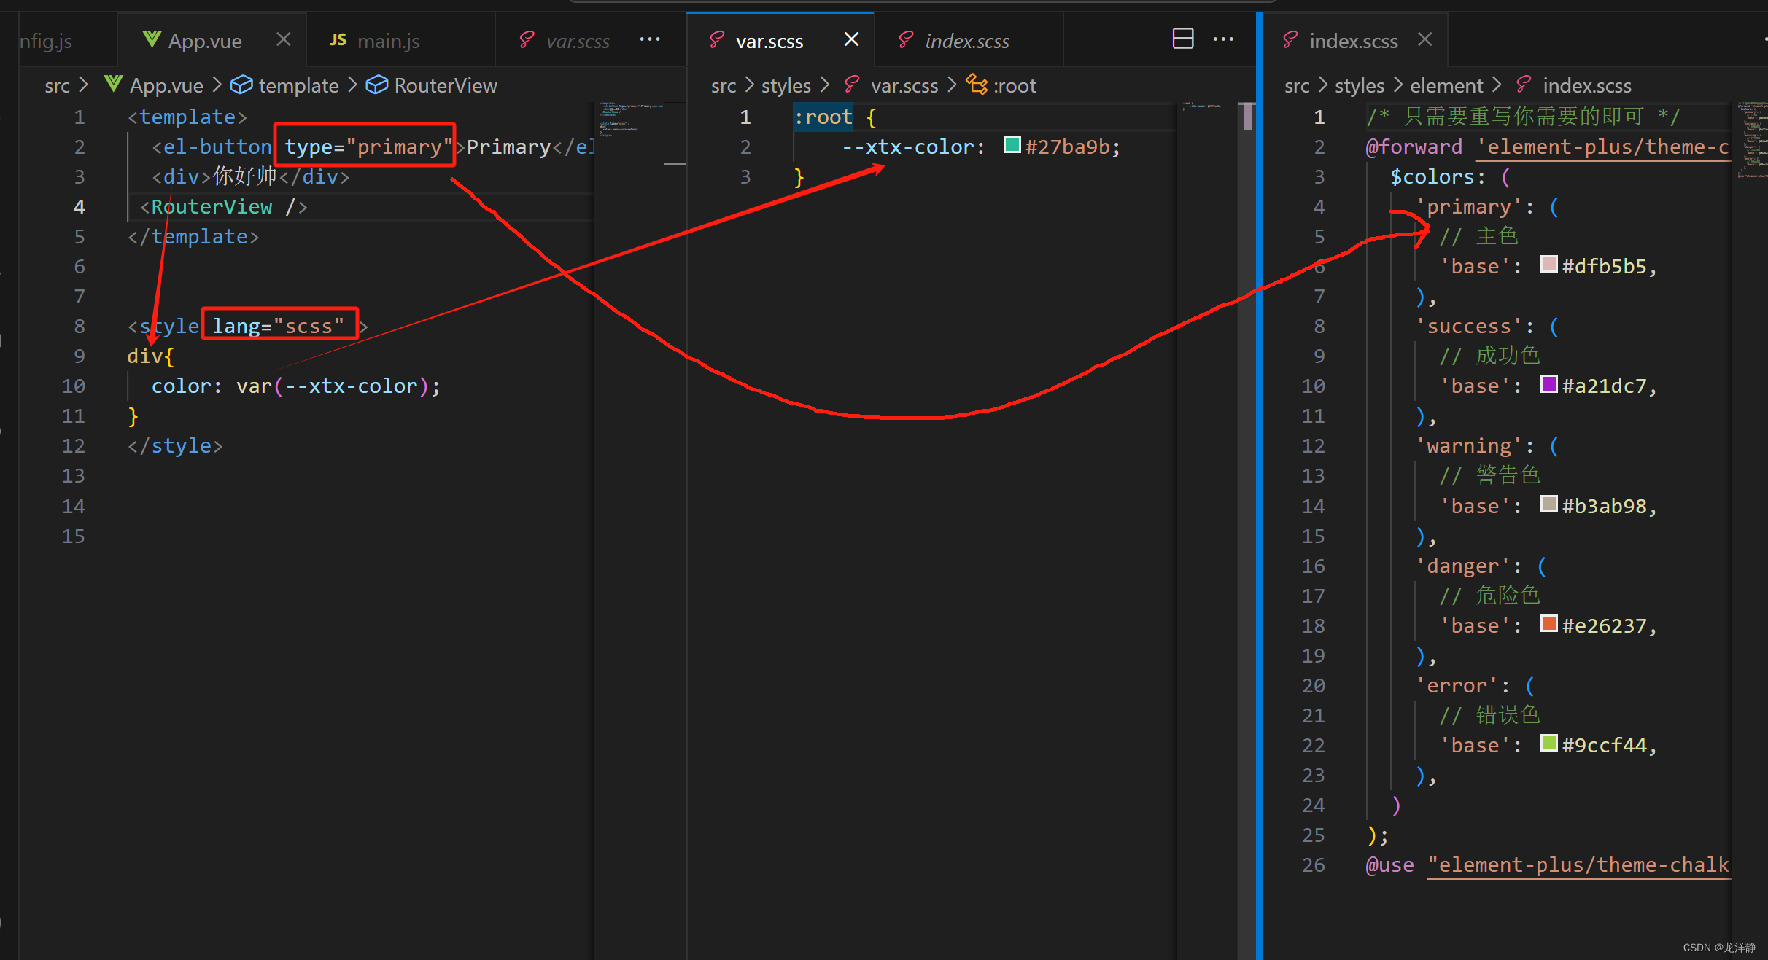Open more actions menu in middle editor group
Image resolution: width=1768 pixels, height=960 pixels.
point(1223,39)
